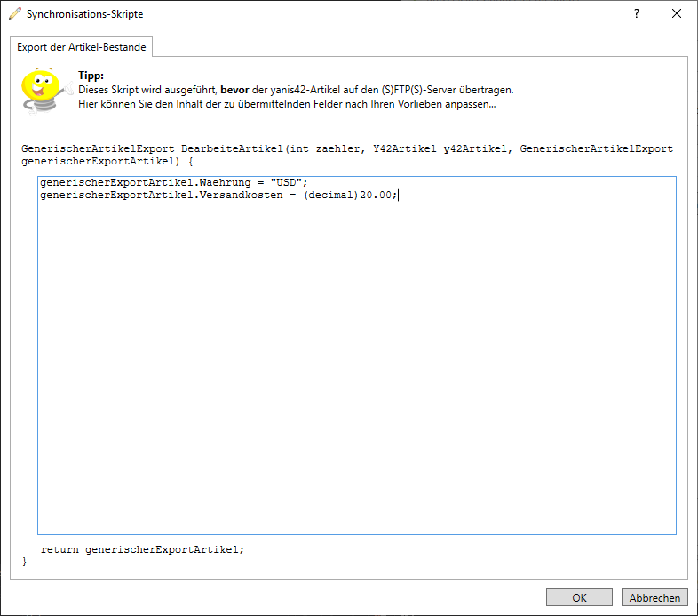Close the Synchronisations-Skripte dialog
The height and width of the screenshot is (616, 698).
click(x=677, y=14)
